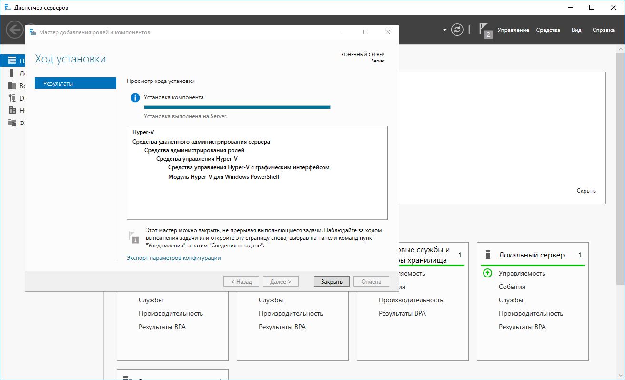Open the Средства menu
This screenshot has height=380, width=625.
[x=548, y=30]
